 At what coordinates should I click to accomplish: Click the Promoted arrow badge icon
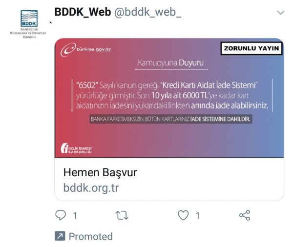coord(60,236)
